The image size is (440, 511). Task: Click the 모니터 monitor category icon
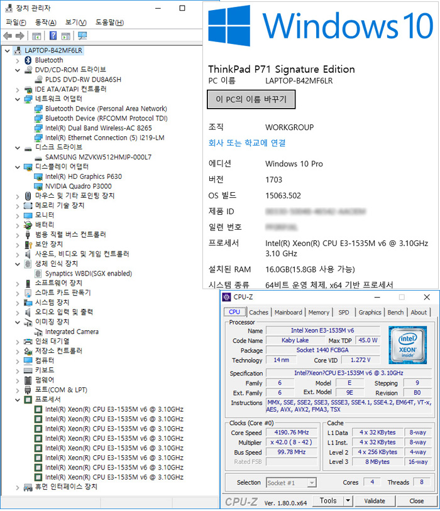pos(28,215)
